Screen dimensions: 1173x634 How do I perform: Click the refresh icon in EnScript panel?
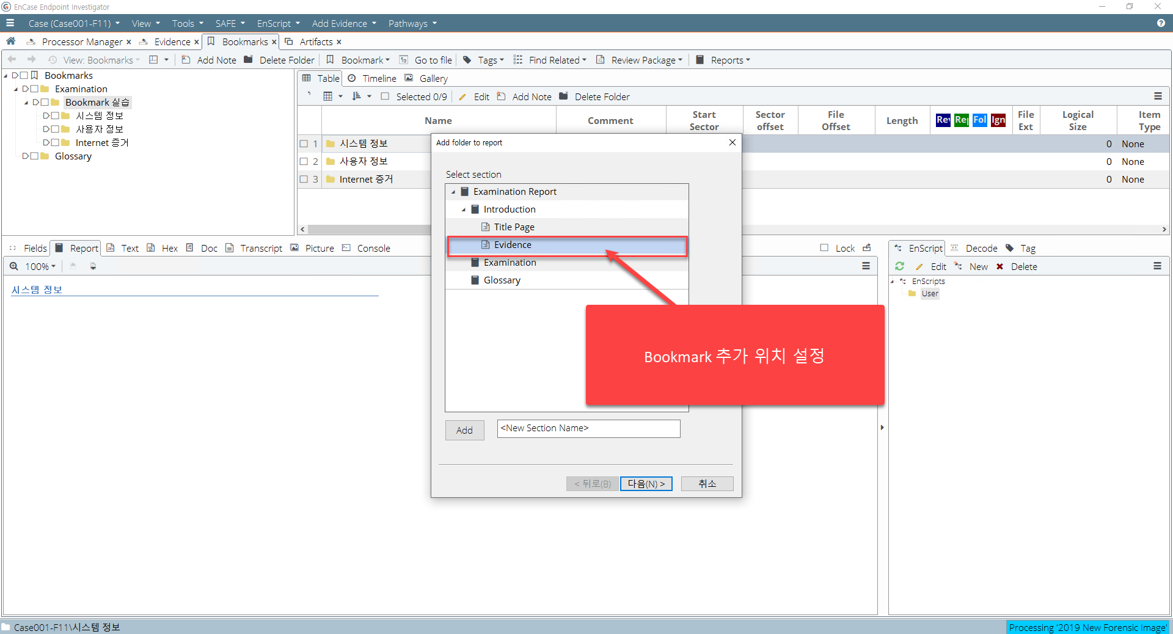[x=899, y=266]
